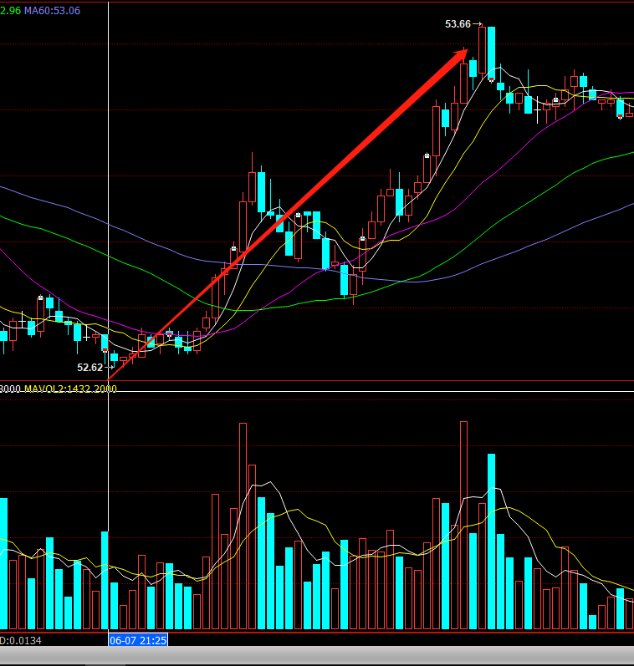Click the white vertical crosshair line
Viewport: 634px width, 666px height.
(x=109, y=209)
